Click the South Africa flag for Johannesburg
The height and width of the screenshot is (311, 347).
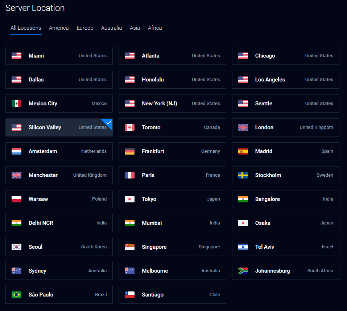243,271
